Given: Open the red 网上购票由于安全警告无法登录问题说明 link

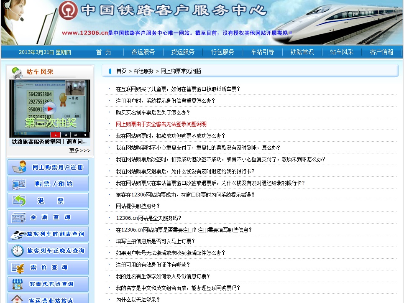Looking at the screenshot, I should [161, 125].
